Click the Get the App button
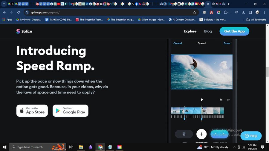The width and height of the screenshot is (269, 151). tap(234, 31)
